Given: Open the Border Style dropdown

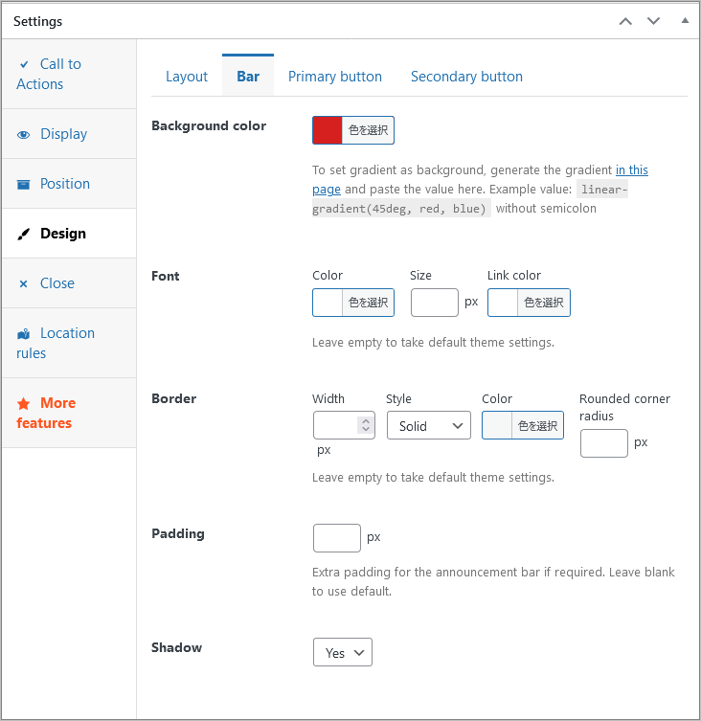Looking at the screenshot, I should (x=428, y=426).
